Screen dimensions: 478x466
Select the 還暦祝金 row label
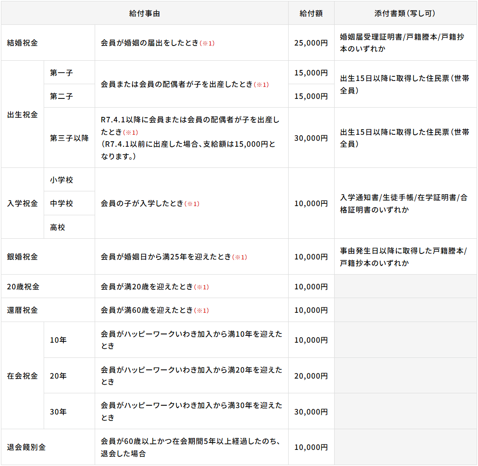click(x=23, y=310)
